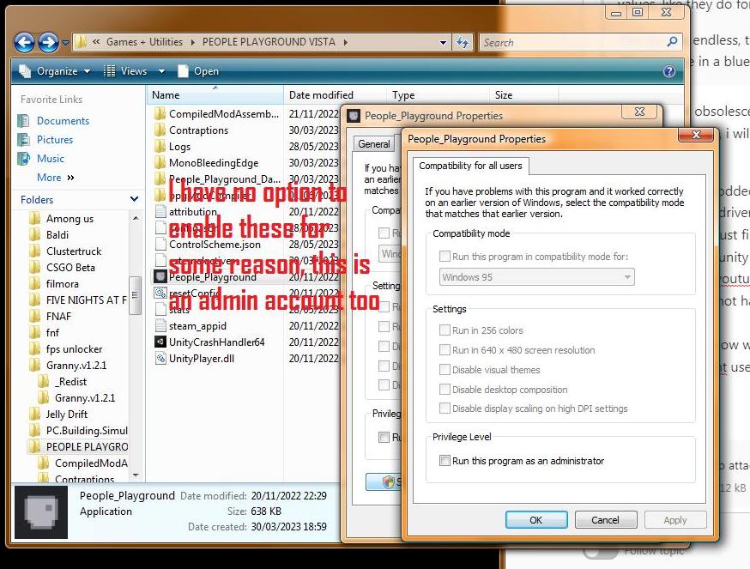Sort by the Type column header
The width and height of the screenshot is (750, 569).
point(438,94)
